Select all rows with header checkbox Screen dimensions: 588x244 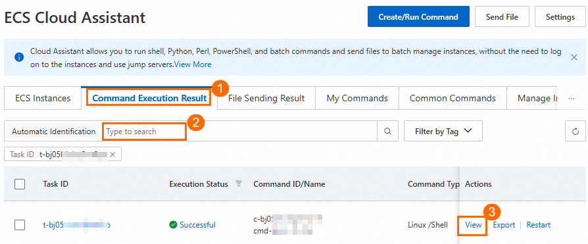tap(20, 184)
